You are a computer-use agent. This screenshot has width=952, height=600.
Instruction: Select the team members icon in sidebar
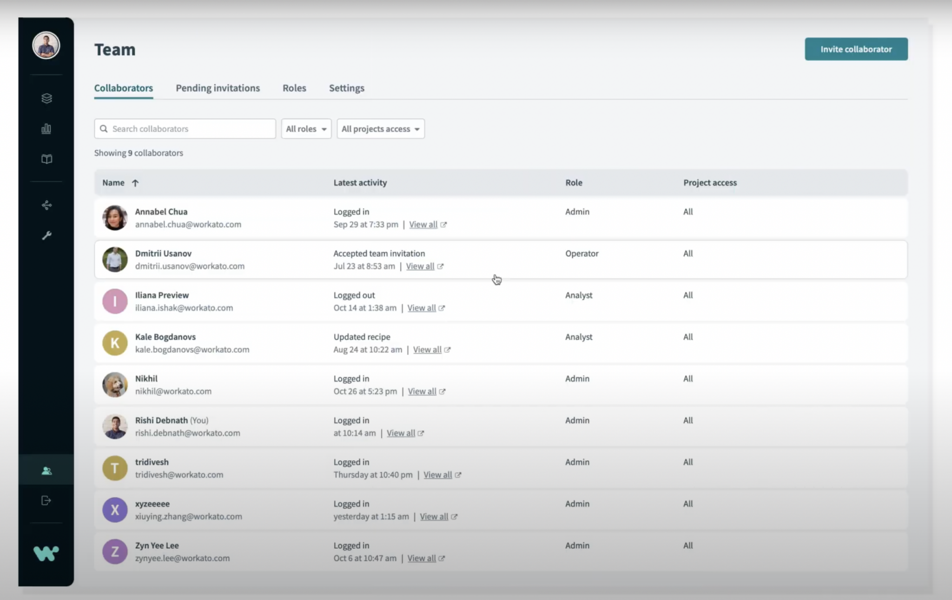[46, 470]
